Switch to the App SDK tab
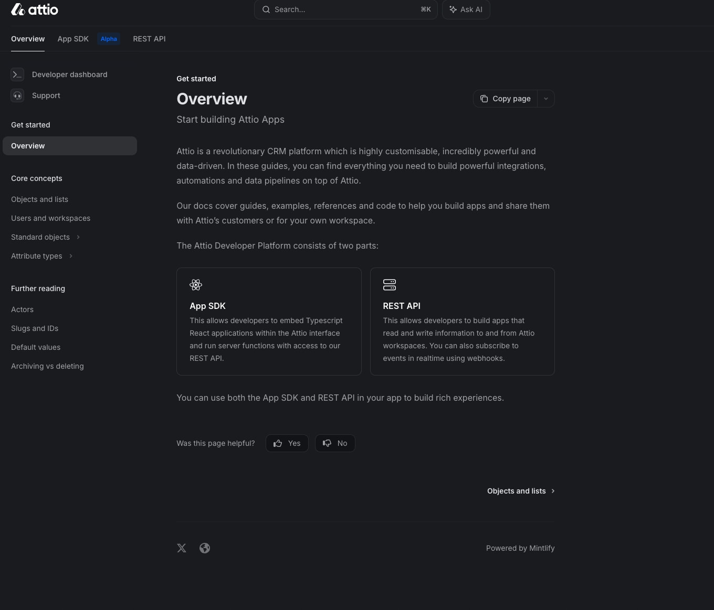 73,39
